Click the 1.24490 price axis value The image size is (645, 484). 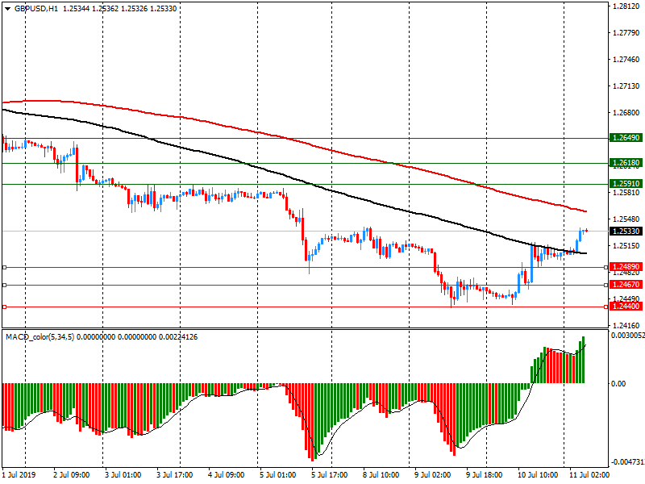coord(626,298)
